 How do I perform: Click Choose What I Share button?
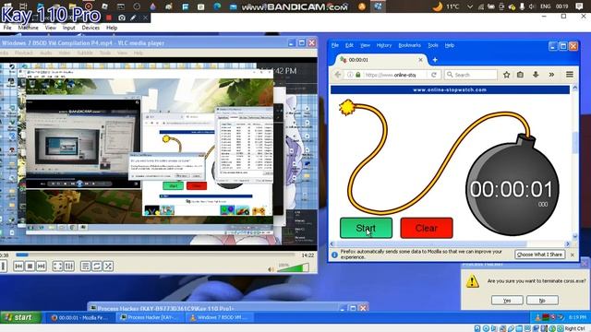539,255
